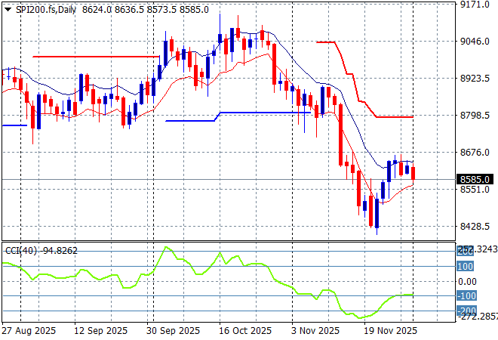Select the CCI -200 level label
The image size is (498, 340).
tap(466, 310)
